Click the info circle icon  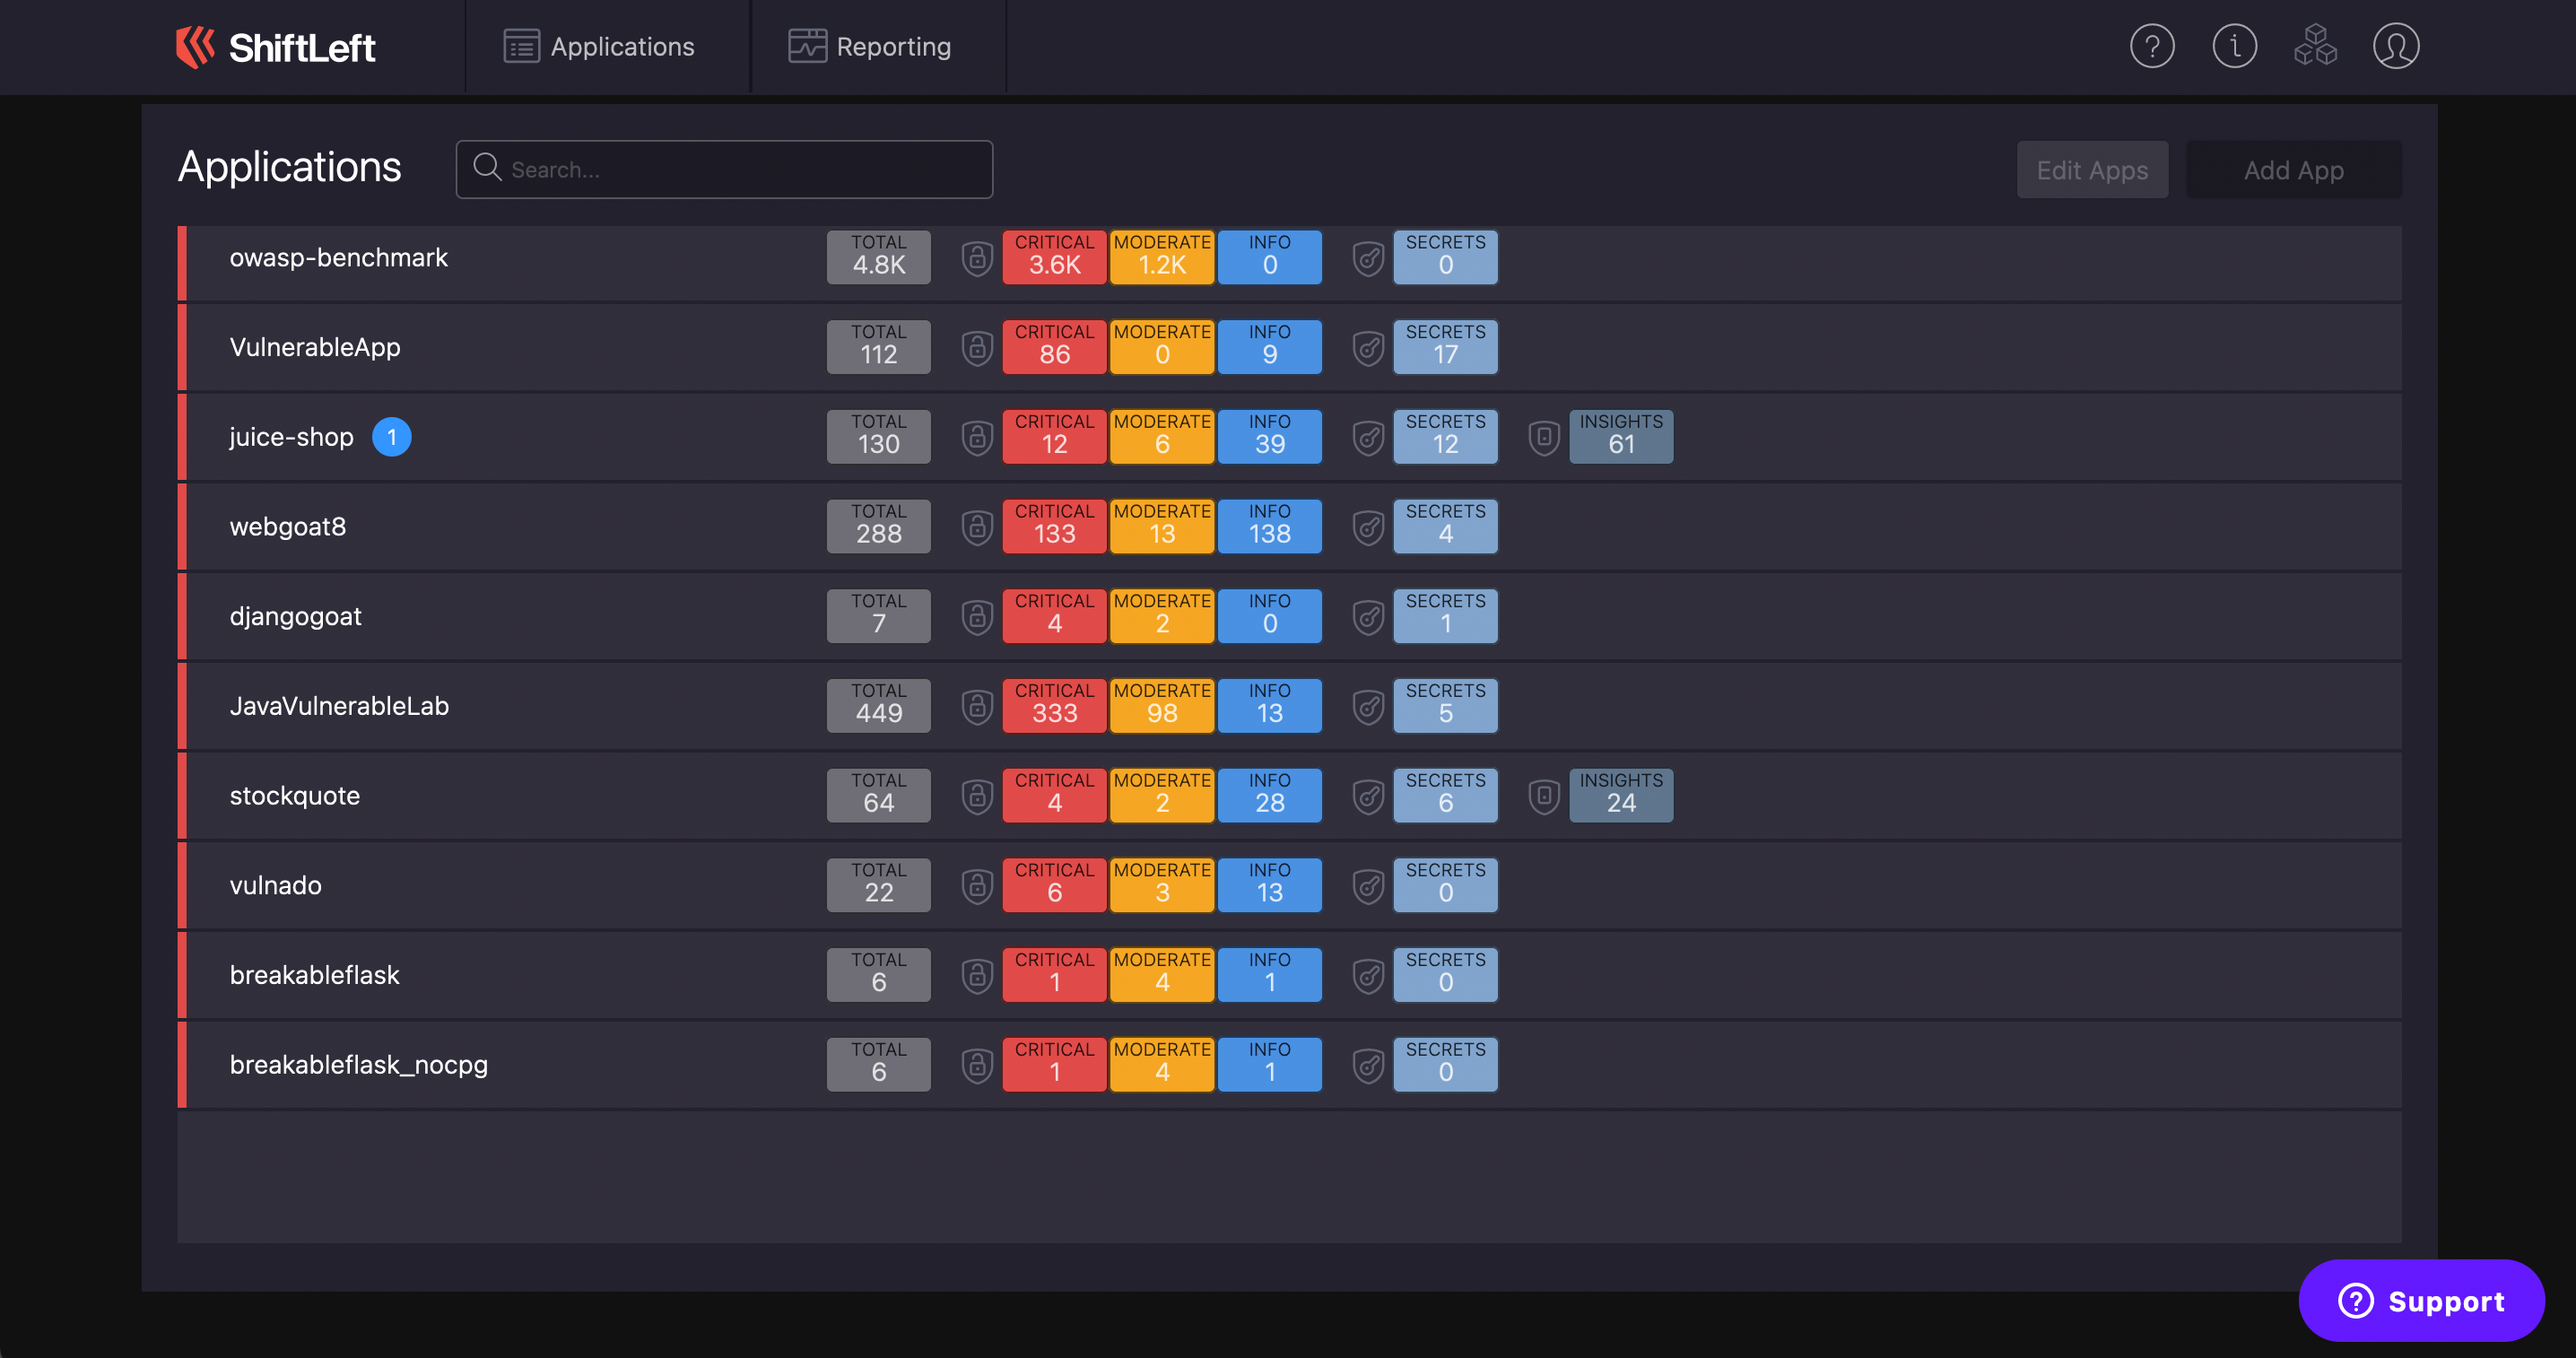click(2233, 46)
